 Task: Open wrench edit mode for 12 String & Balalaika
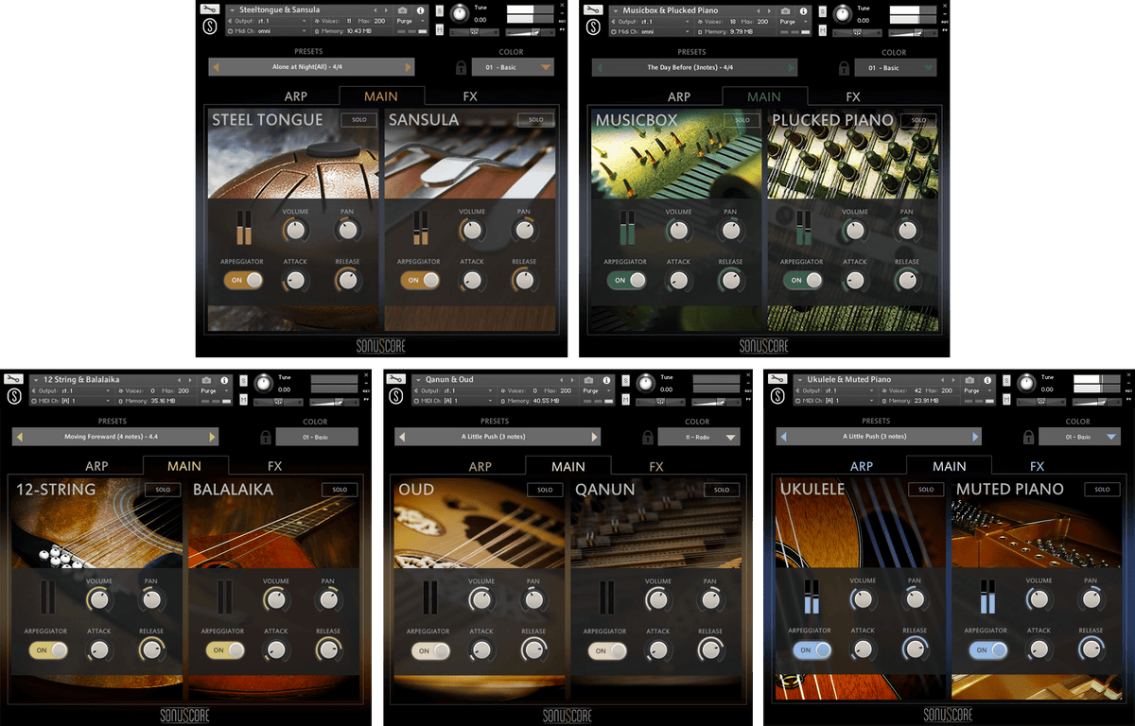point(12,378)
